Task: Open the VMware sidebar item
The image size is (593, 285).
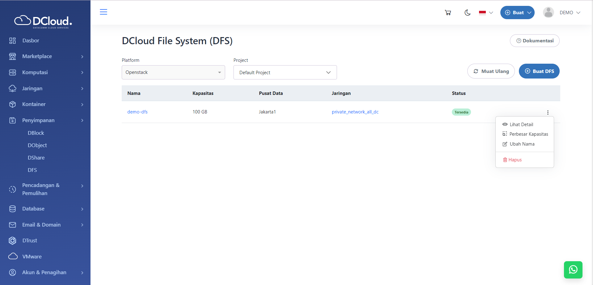Action: click(32, 257)
